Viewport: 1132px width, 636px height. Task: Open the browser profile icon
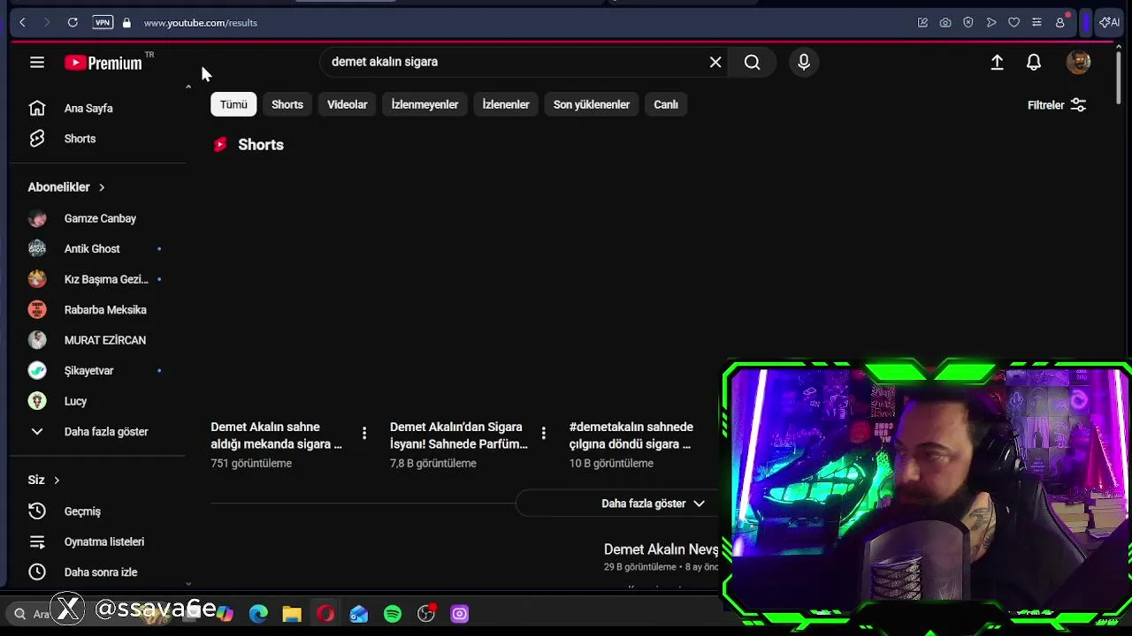pyautogui.click(x=1060, y=23)
